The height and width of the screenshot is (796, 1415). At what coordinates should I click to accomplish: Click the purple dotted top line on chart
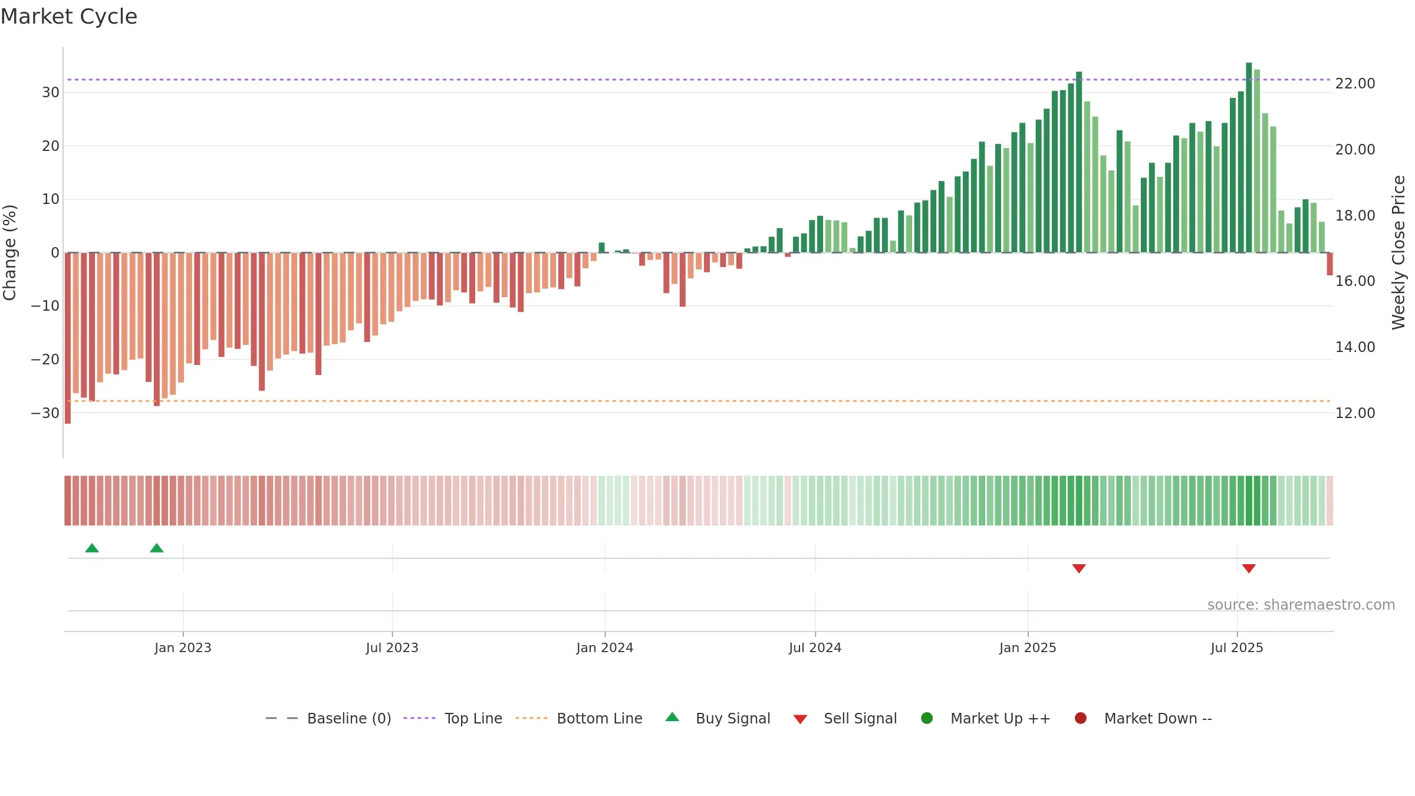(699, 80)
